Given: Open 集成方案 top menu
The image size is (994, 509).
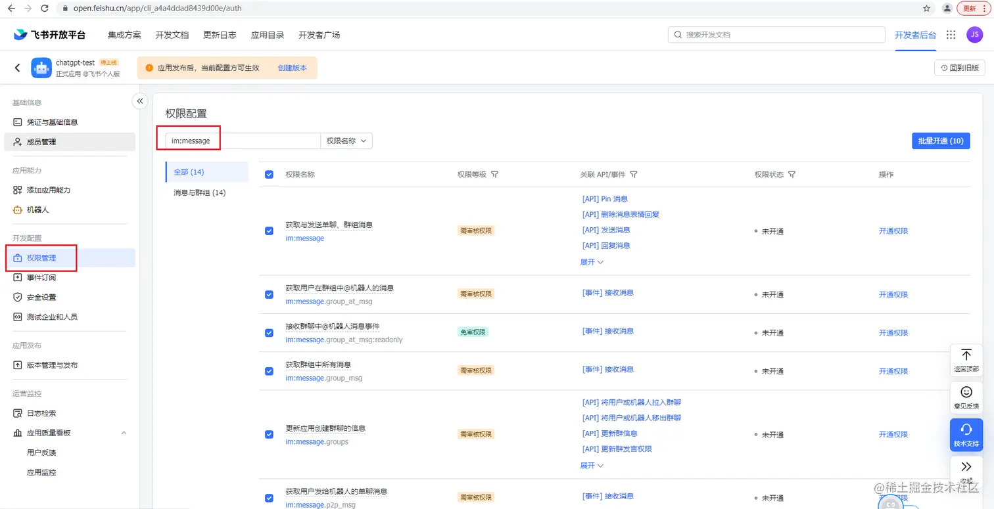Looking at the screenshot, I should [124, 35].
